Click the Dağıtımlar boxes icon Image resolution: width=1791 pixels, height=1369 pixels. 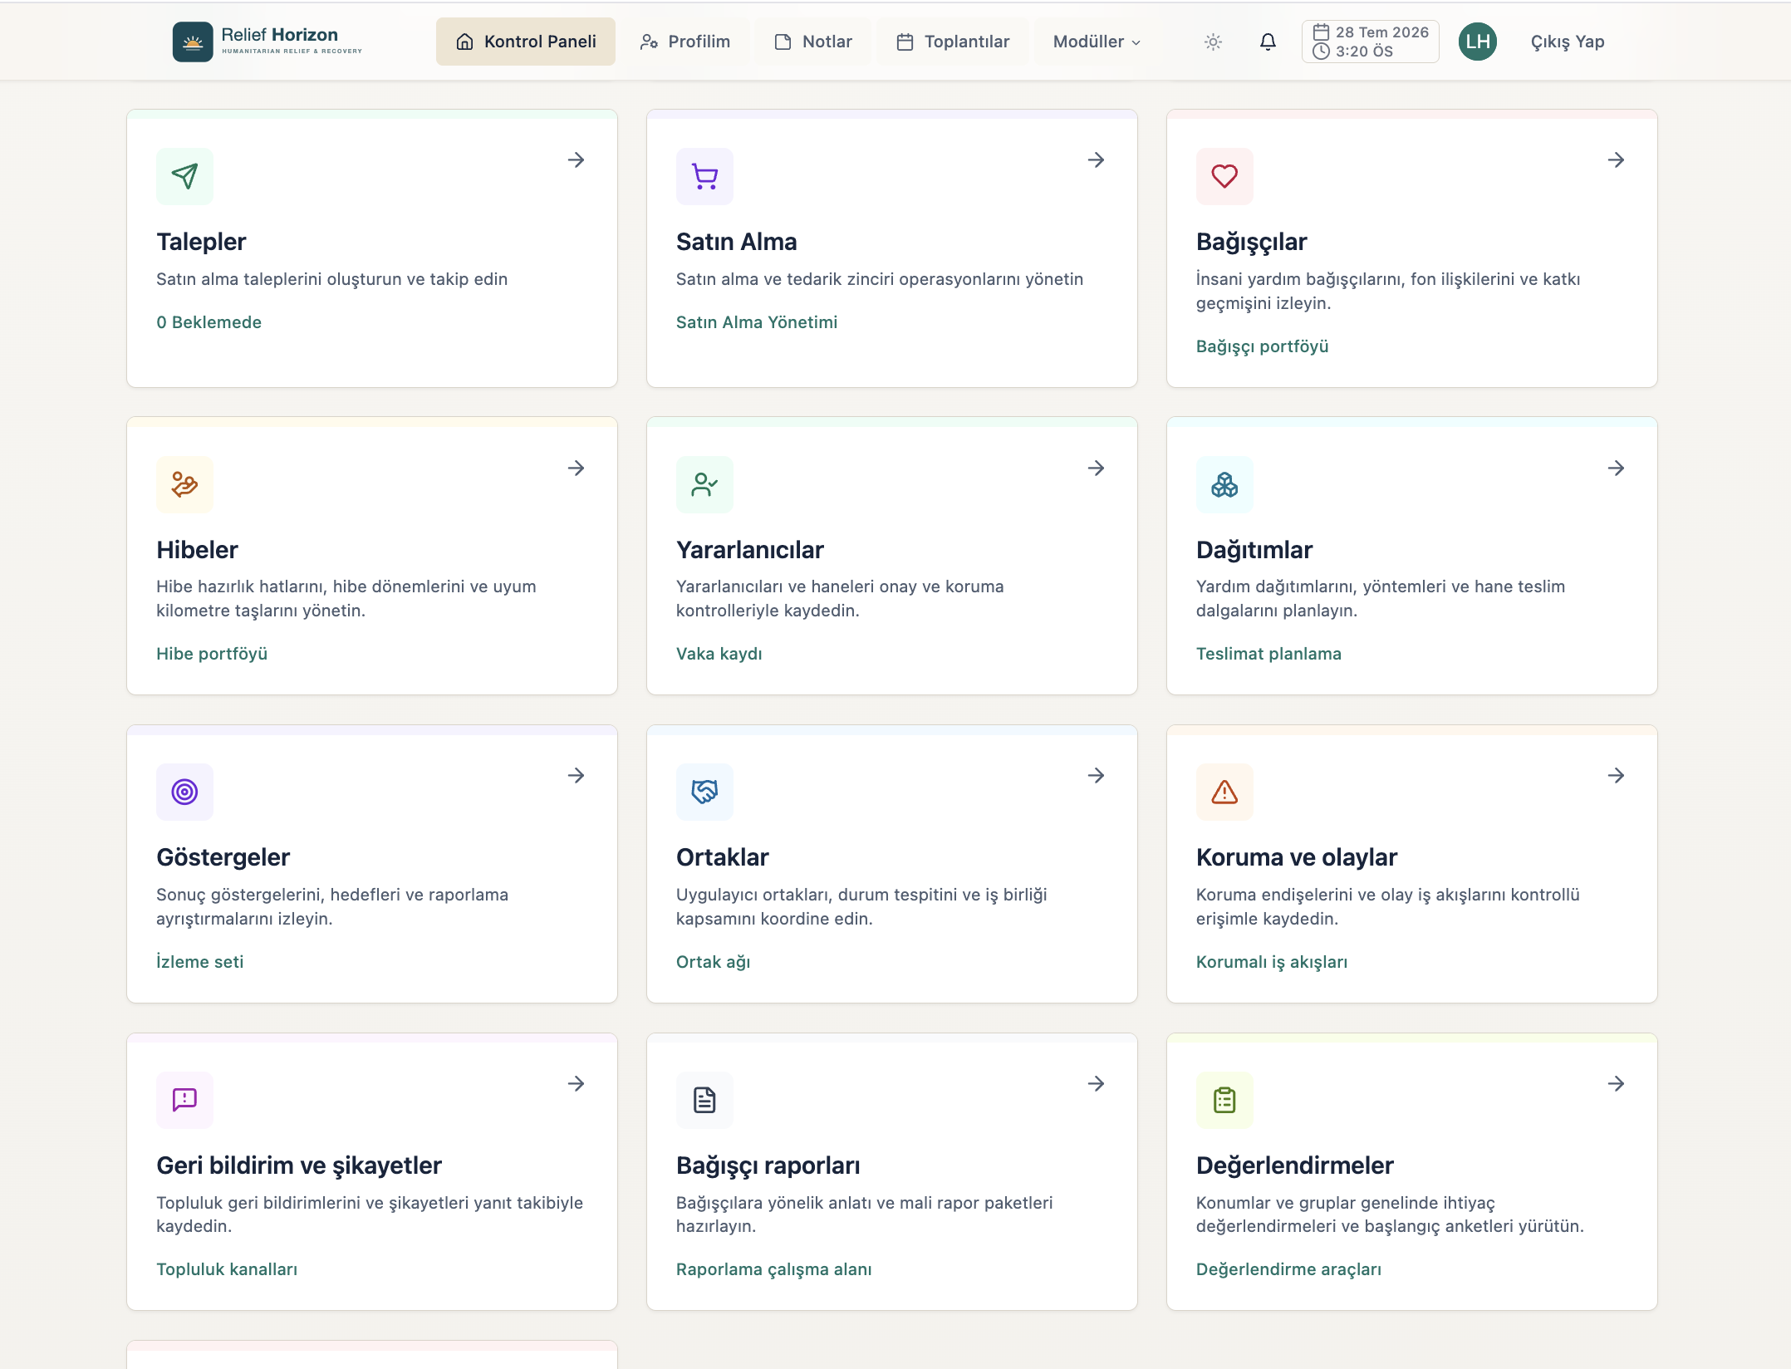(1224, 484)
